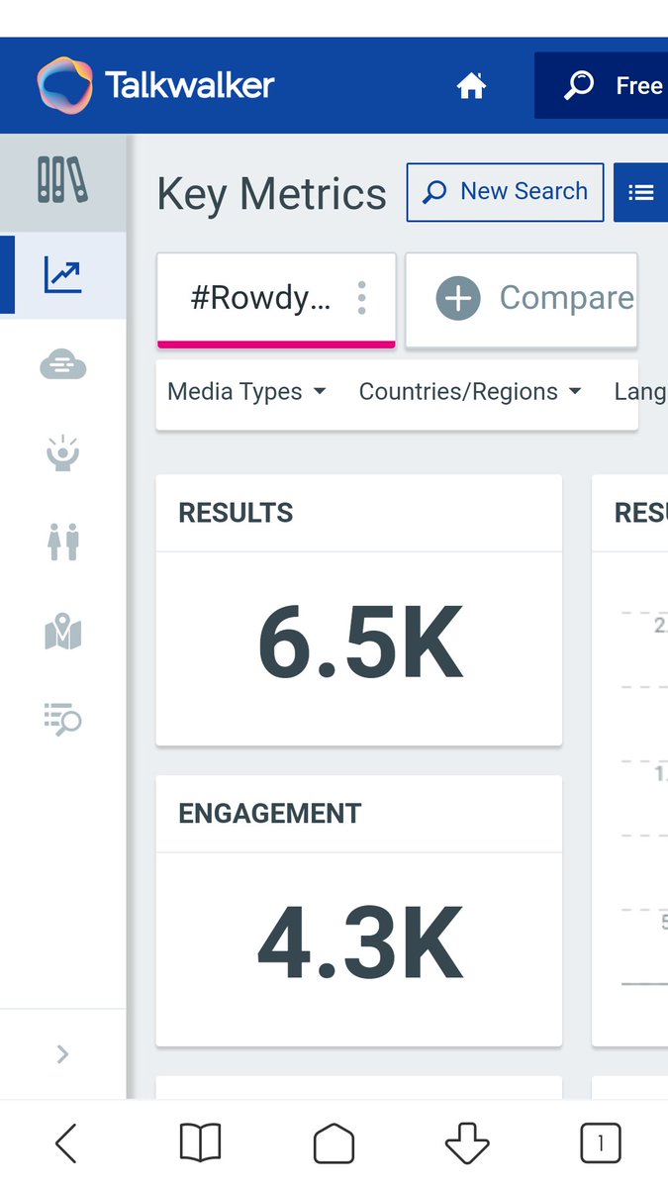
Task: Click the magnifier icon next to Free
Action: click(x=578, y=85)
